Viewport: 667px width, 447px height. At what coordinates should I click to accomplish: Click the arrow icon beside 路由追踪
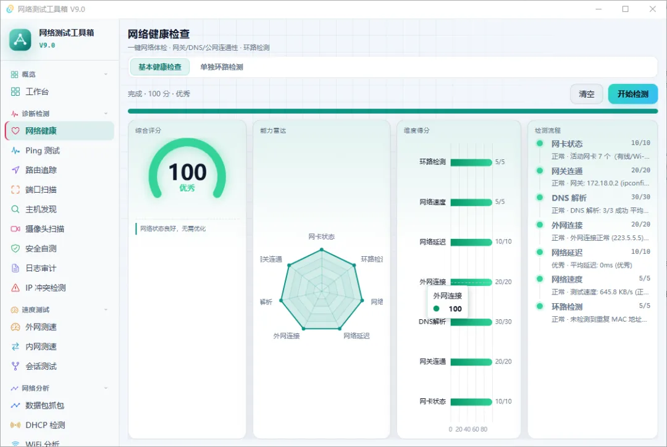[15, 170]
